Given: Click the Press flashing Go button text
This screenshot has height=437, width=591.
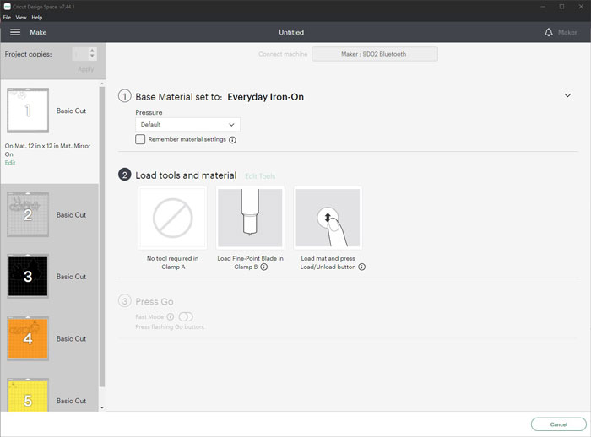Looking at the screenshot, I should coord(170,327).
